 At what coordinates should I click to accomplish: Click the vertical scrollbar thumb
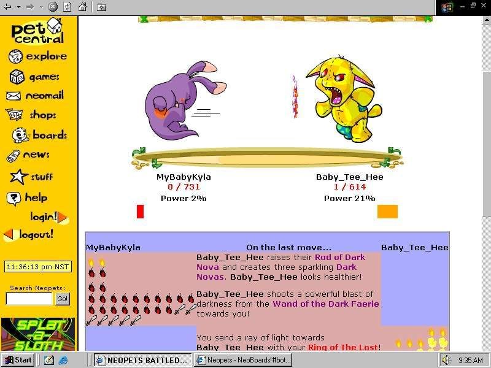pyautogui.click(x=487, y=144)
